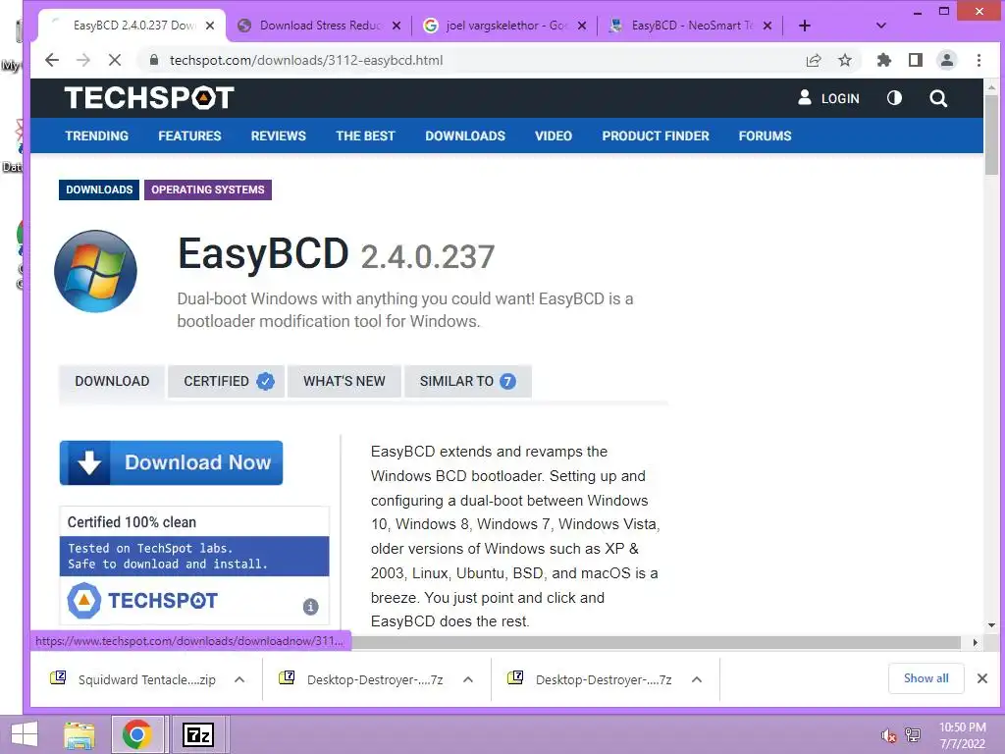
Task: Select the CERTIFIED tab
Action: coord(227,382)
